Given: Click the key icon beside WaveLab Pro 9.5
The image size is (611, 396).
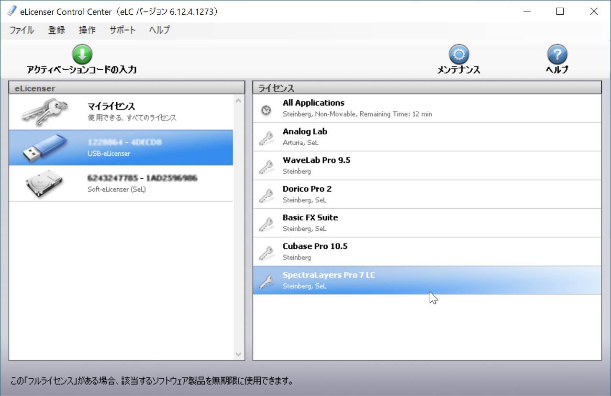Looking at the screenshot, I should [x=266, y=167].
